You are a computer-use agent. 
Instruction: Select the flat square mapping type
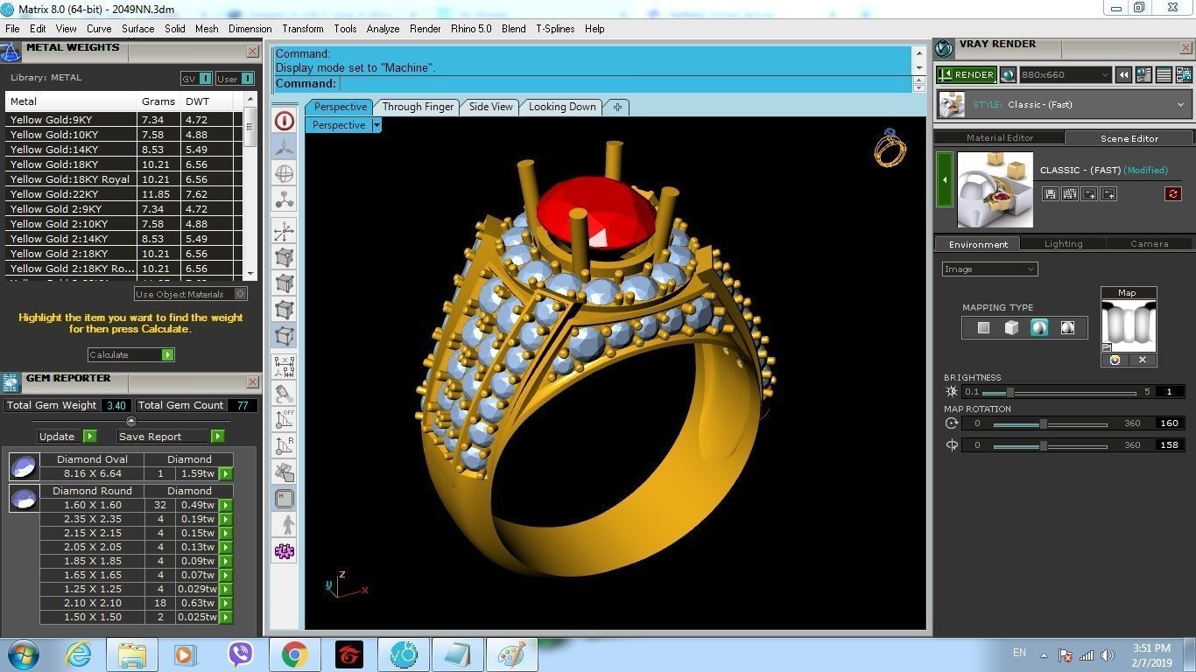(x=983, y=327)
